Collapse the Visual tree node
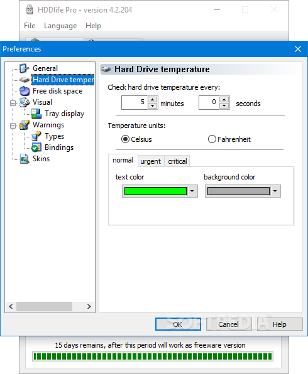Screen dimensions: 308x374 (x=13, y=103)
